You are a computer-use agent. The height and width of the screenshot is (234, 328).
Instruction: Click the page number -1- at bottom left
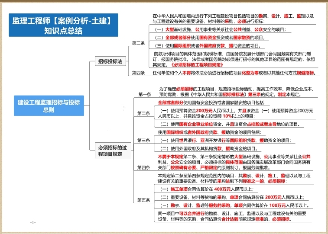click(32, 222)
